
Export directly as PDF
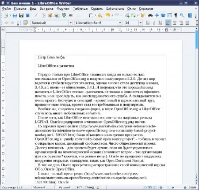pyautogui.click(x=44, y=15)
